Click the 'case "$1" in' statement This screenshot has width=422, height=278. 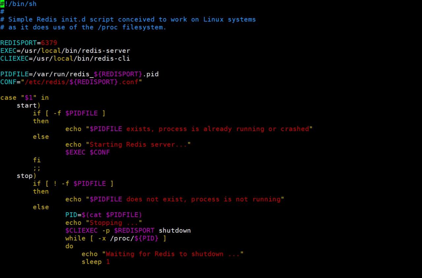click(24, 98)
